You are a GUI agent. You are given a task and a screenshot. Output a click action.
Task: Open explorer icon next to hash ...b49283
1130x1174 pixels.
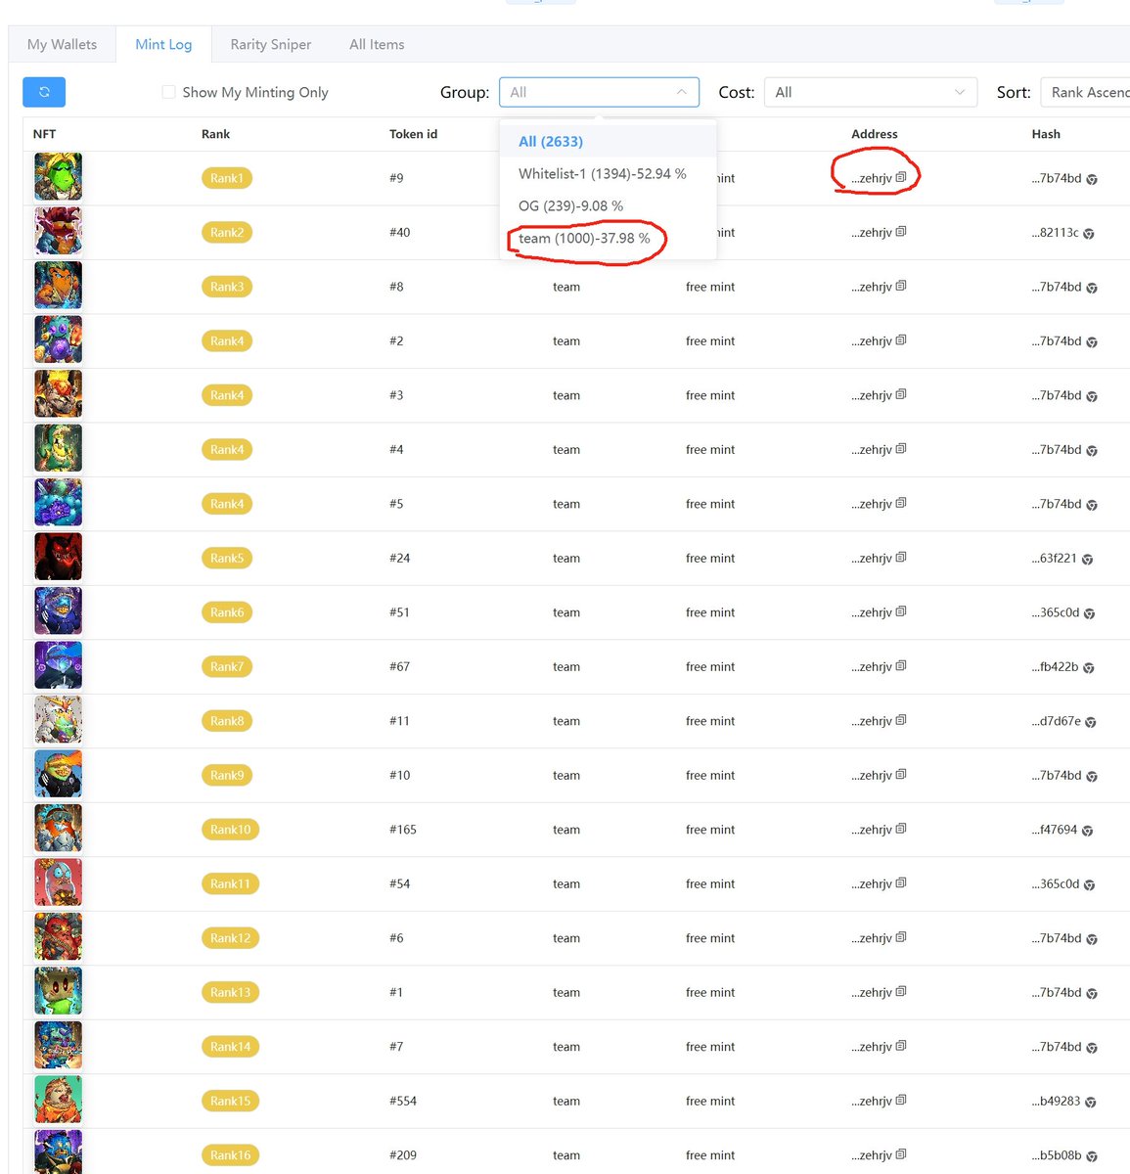[x=1091, y=1103]
